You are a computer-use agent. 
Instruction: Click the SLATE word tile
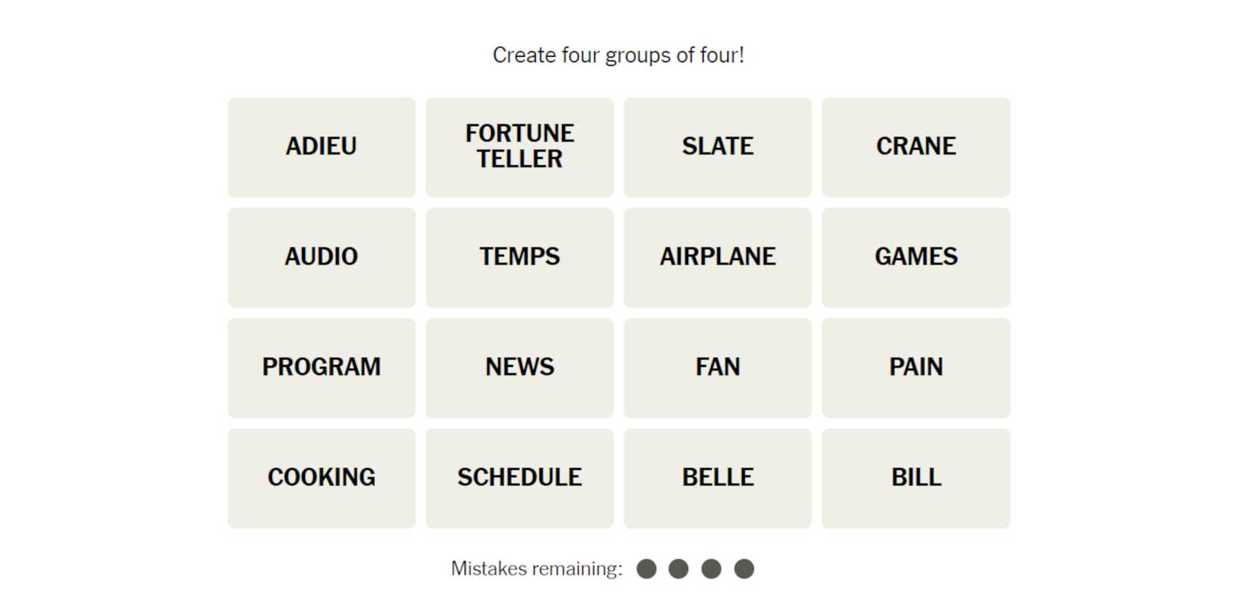point(717,147)
